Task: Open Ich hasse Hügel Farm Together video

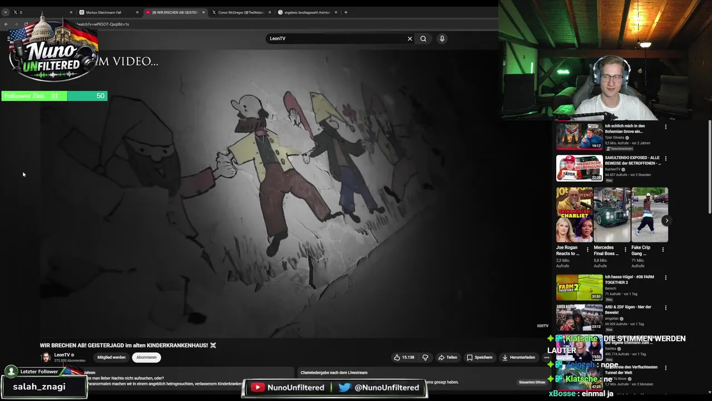Action: pyautogui.click(x=579, y=287)
